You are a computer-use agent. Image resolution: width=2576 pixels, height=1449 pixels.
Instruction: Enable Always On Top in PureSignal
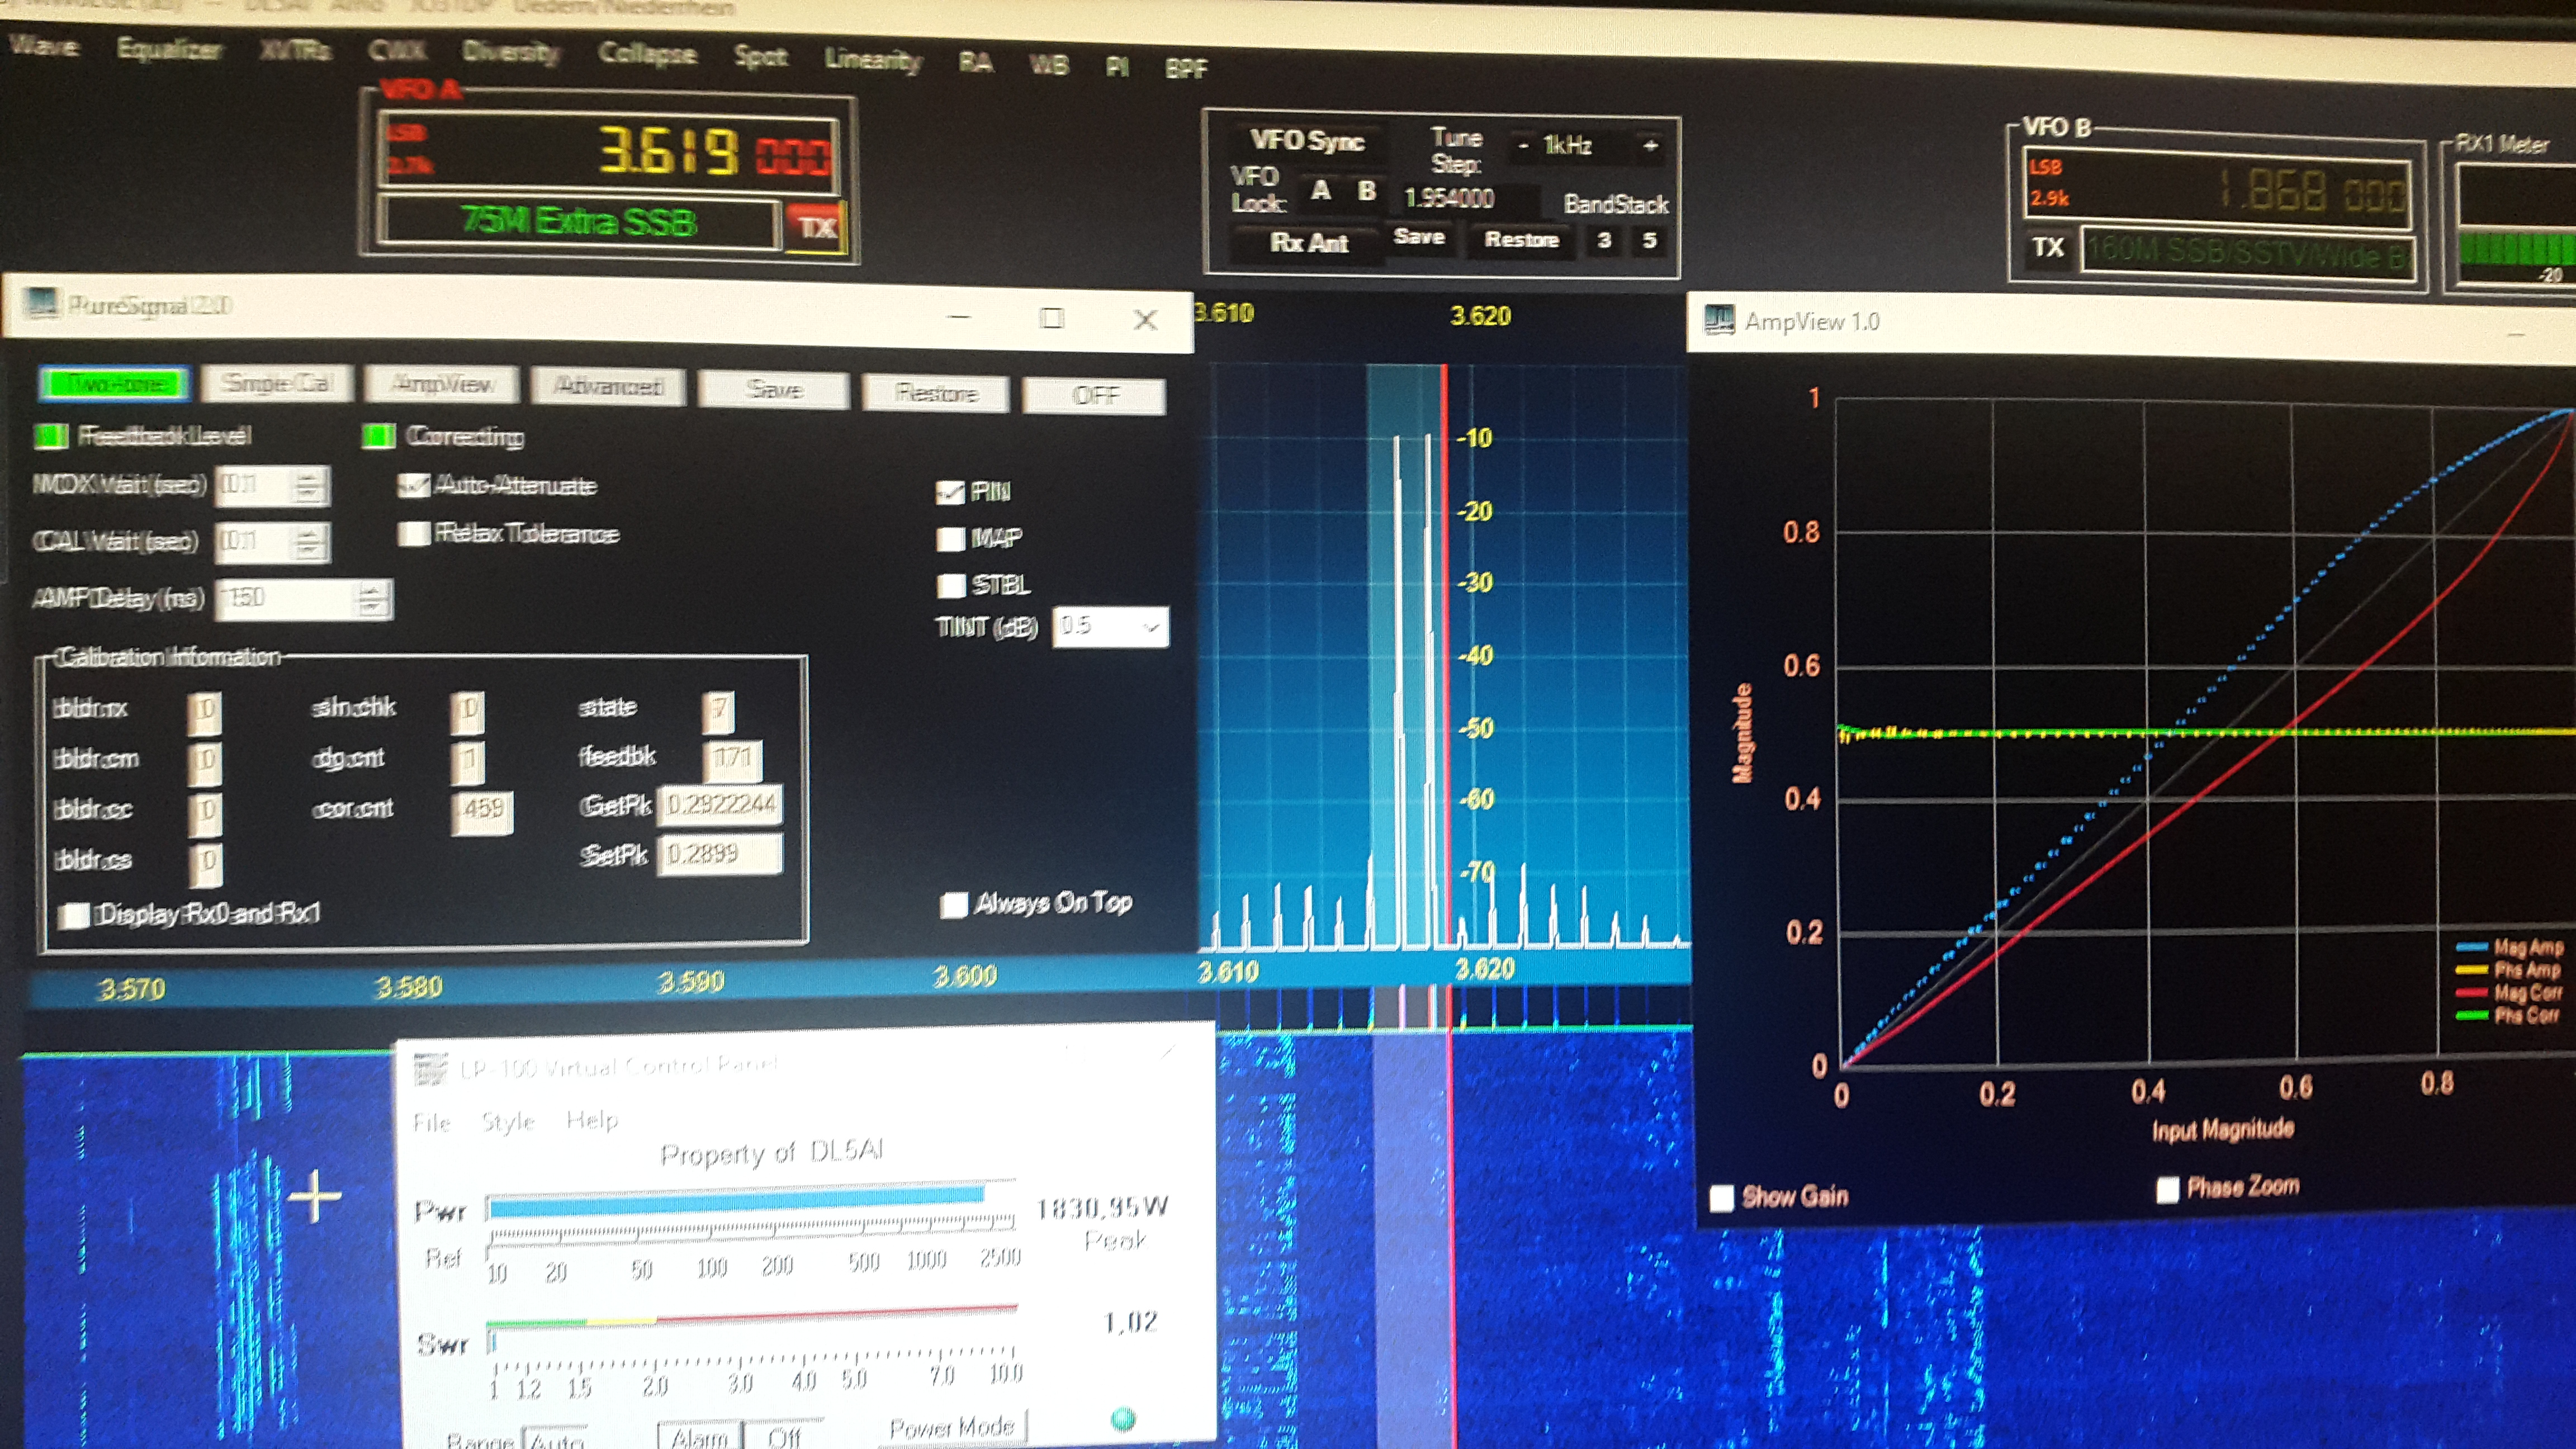click(x=954, y=904)
